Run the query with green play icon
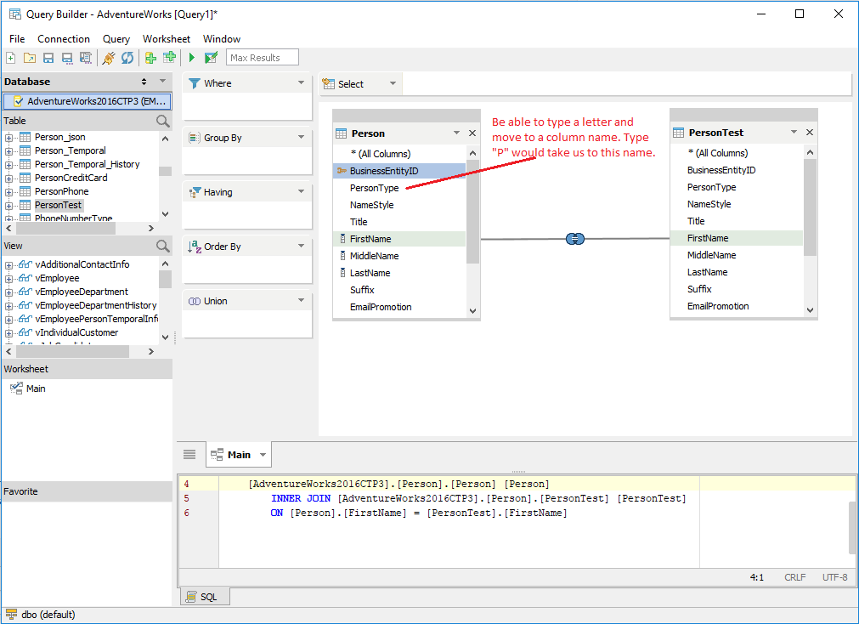Image resolution: width=859 pixels, height=624 pixels. click(x=192, y=58)
